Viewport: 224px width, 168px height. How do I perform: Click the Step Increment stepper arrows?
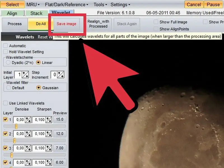[x=61, y=74]
